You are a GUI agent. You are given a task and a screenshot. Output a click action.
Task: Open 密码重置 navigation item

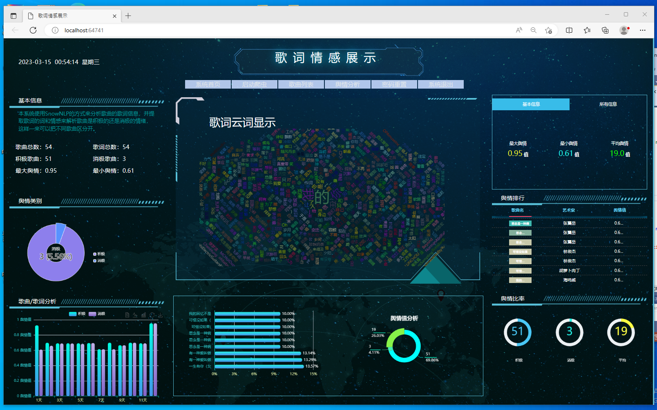coord(394,85)
